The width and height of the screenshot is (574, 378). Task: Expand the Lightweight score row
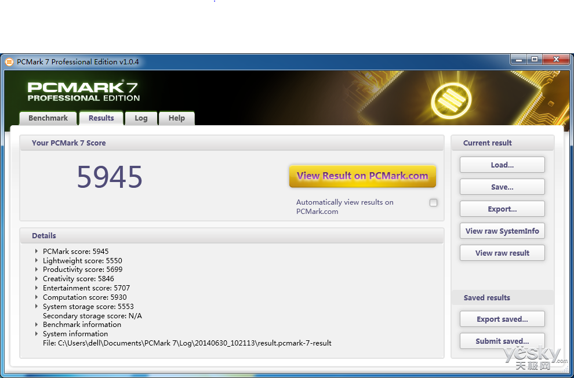(37, 260)
